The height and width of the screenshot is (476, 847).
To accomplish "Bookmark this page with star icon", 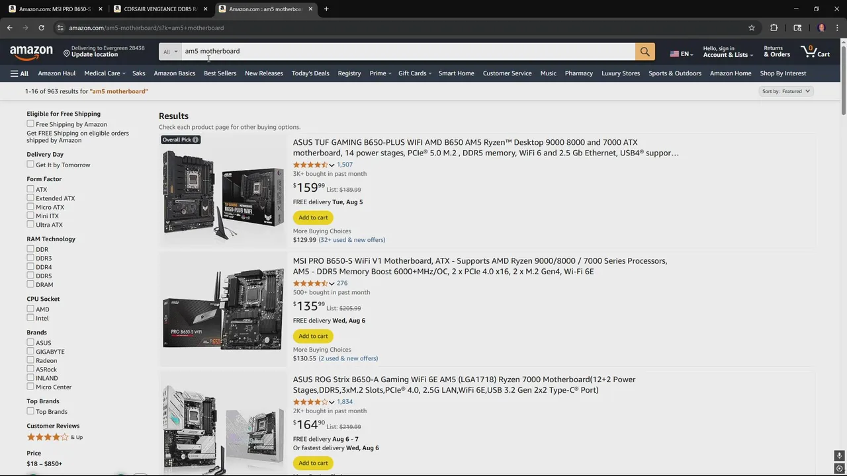I will point(752,28).
